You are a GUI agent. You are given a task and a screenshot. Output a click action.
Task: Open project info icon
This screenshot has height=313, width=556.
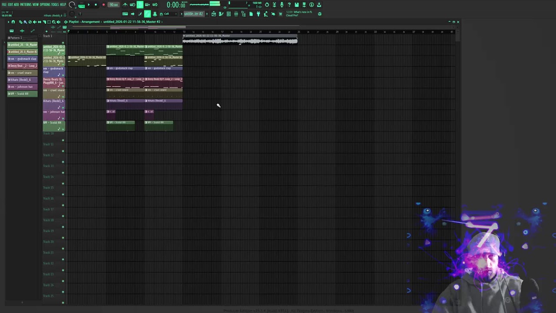coord(311,5)
